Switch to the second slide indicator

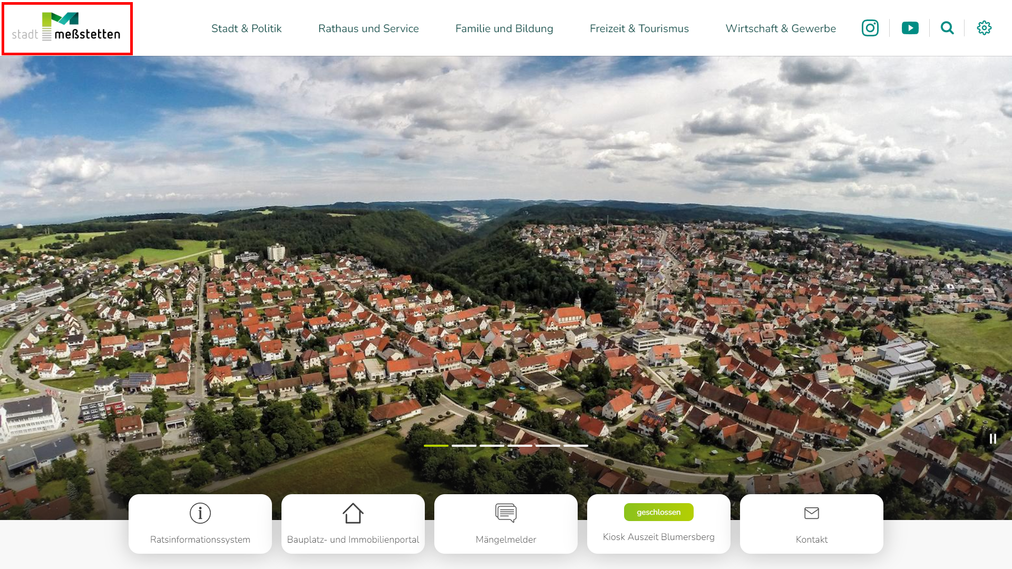click(x=464, y=446)
